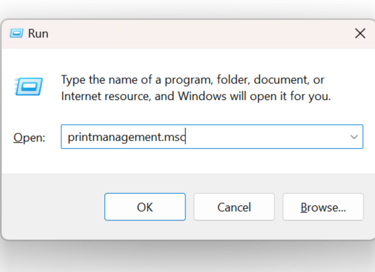Screen dimensions: 375x272
Task: Click the Run icon in the title bar
Action: coord(16,33)
